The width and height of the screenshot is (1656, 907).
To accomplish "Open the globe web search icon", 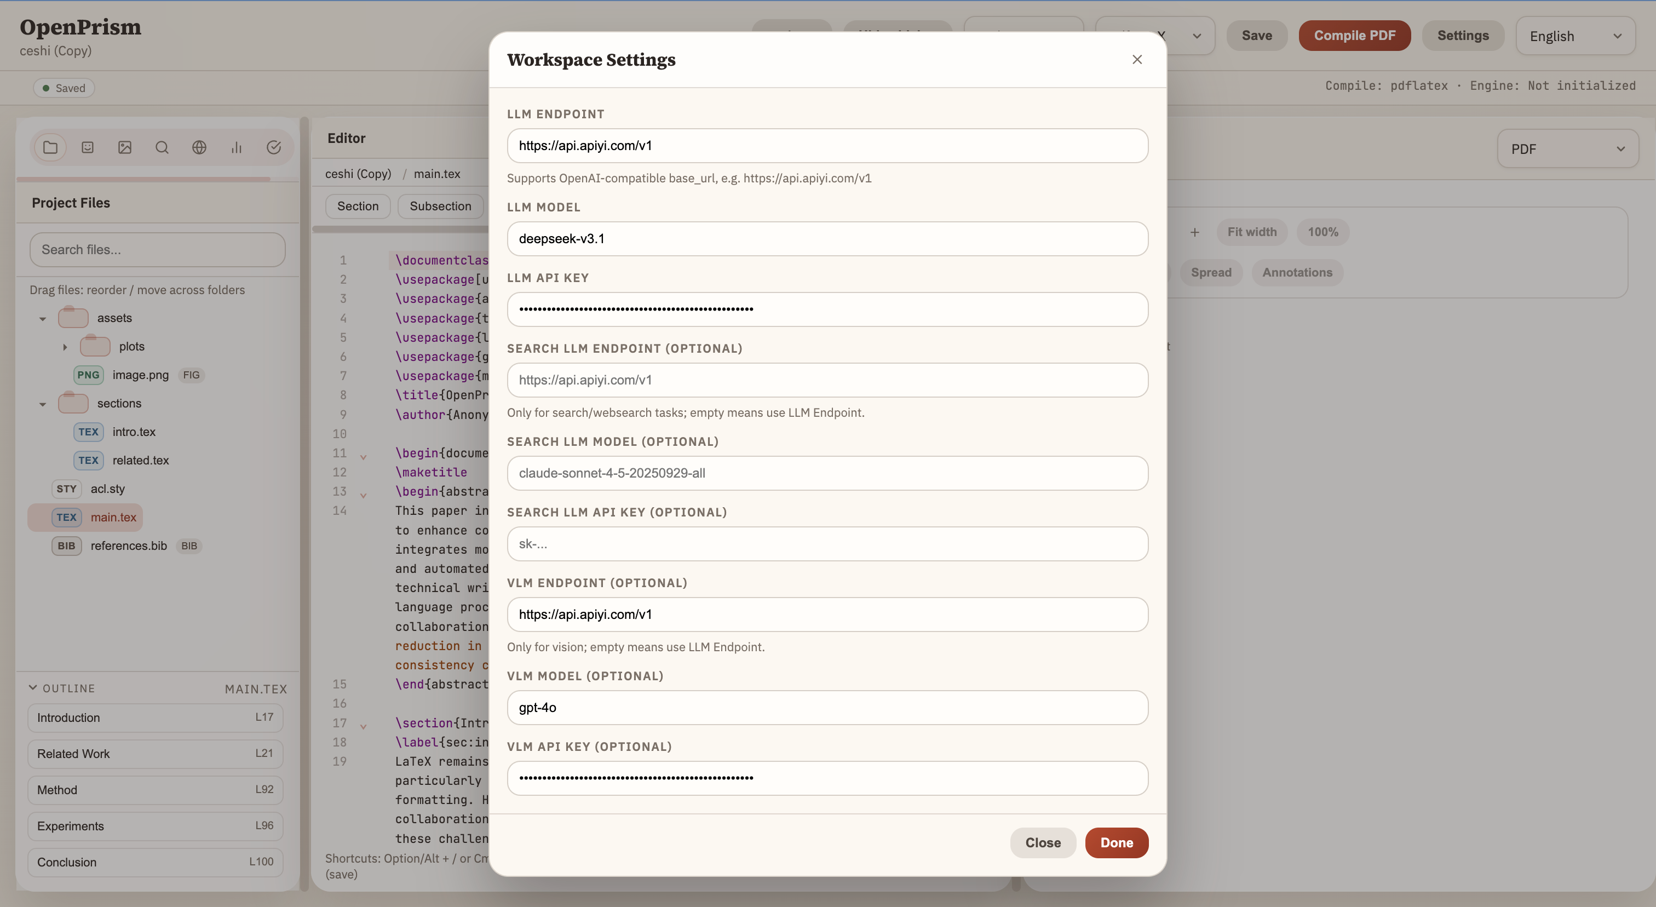I will coord(199,147).
